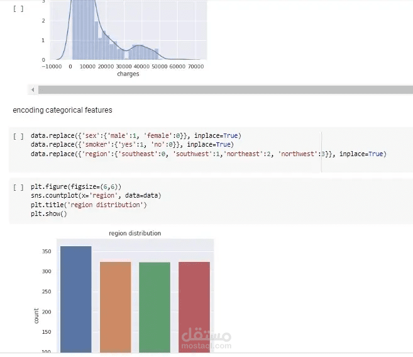The height and width of the screenshot is (357, 413).
Task: Click the sns.countplot code line
Action: click(x=94, y=196)
